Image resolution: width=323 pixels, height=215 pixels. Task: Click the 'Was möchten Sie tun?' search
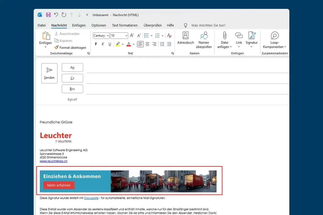tap(208, 25)
